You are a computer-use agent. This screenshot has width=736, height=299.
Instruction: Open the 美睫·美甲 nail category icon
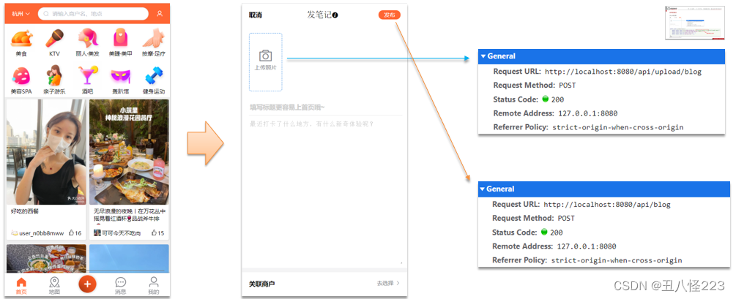click(121, 39)
